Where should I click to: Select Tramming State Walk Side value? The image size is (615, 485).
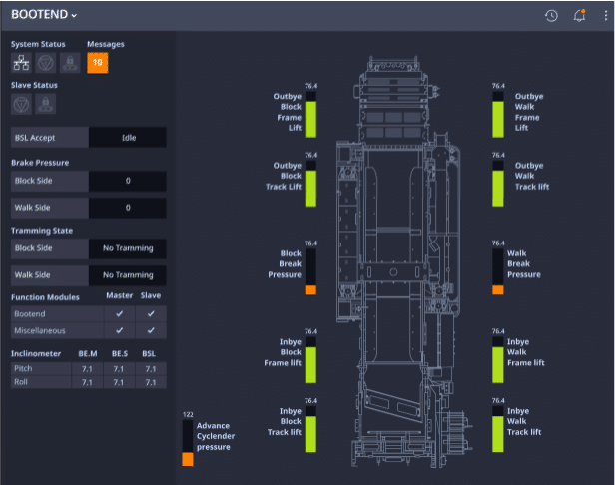click(x=128, y=275)
